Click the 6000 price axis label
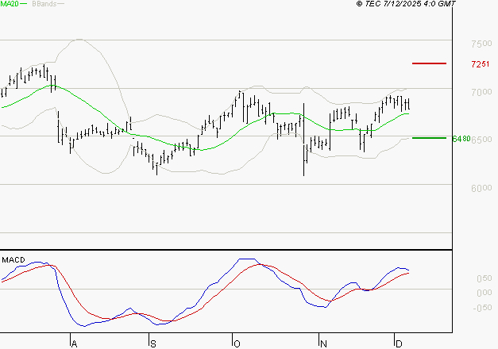The height and width of the screenshot is (349, 498). point(481,188)
